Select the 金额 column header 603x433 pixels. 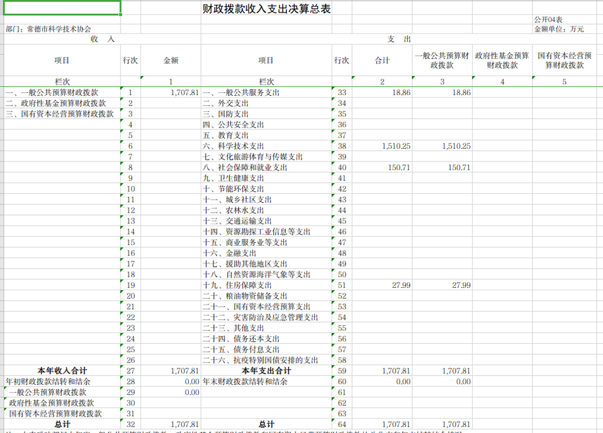pos(171,60)
